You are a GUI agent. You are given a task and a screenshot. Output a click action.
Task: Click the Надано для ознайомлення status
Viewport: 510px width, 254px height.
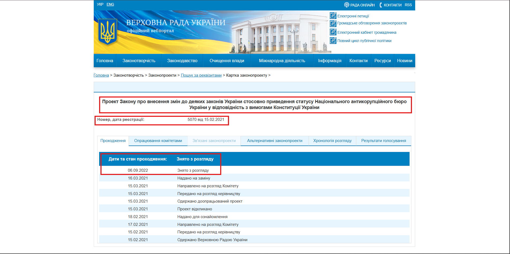click(202, 217)
